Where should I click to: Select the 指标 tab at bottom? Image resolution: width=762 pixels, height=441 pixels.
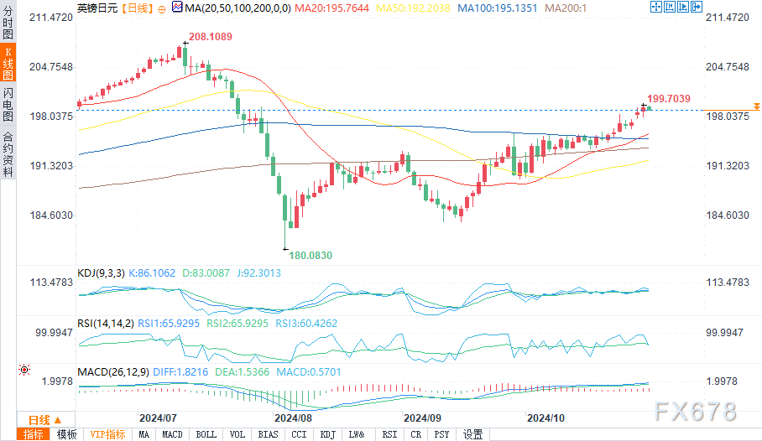tap(34, 434)
